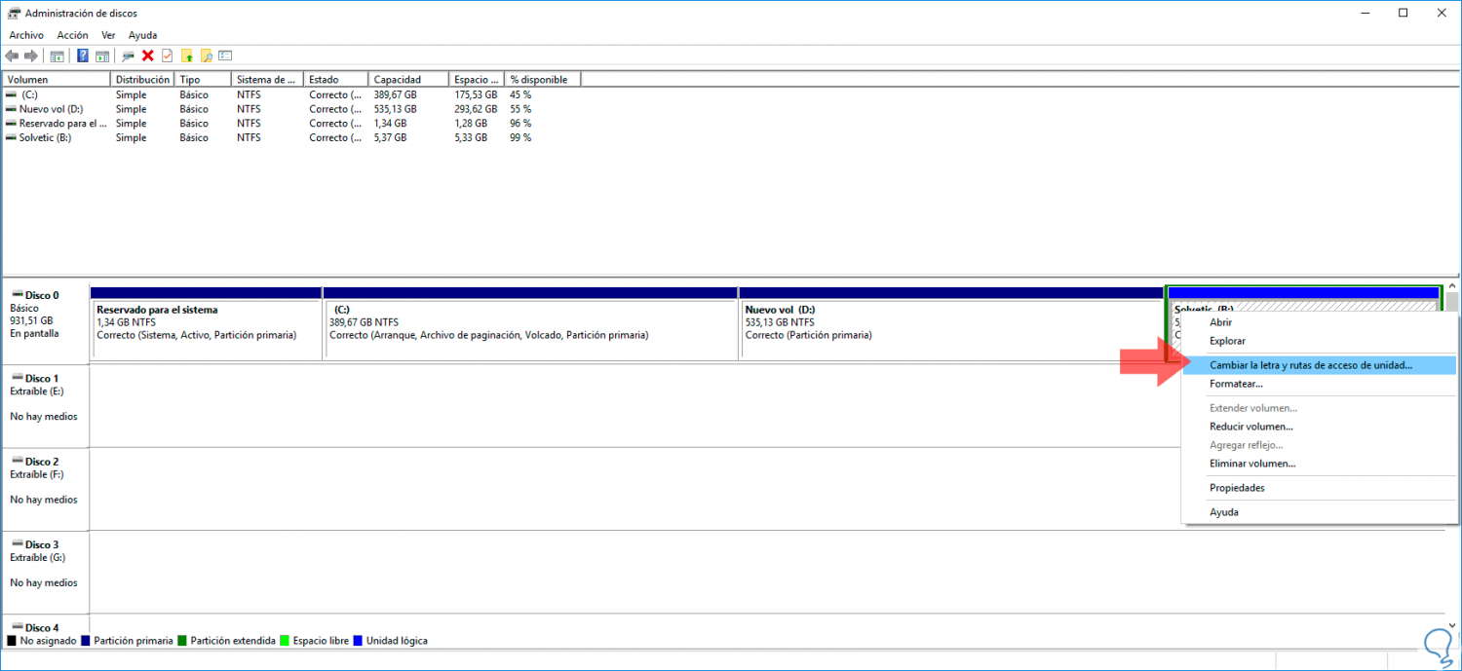The height and width of the screenshot is (671, 1462).
Task: Click the 99 % available cell
Action: point(520,137)
